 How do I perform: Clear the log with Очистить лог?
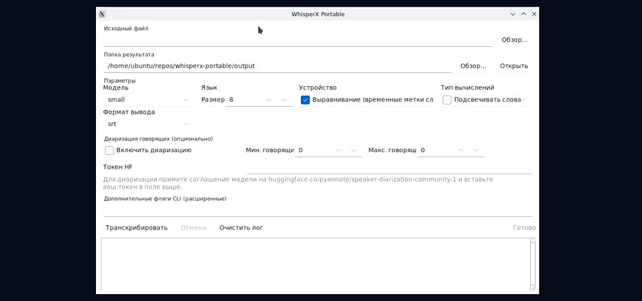(x=241, y=228)
